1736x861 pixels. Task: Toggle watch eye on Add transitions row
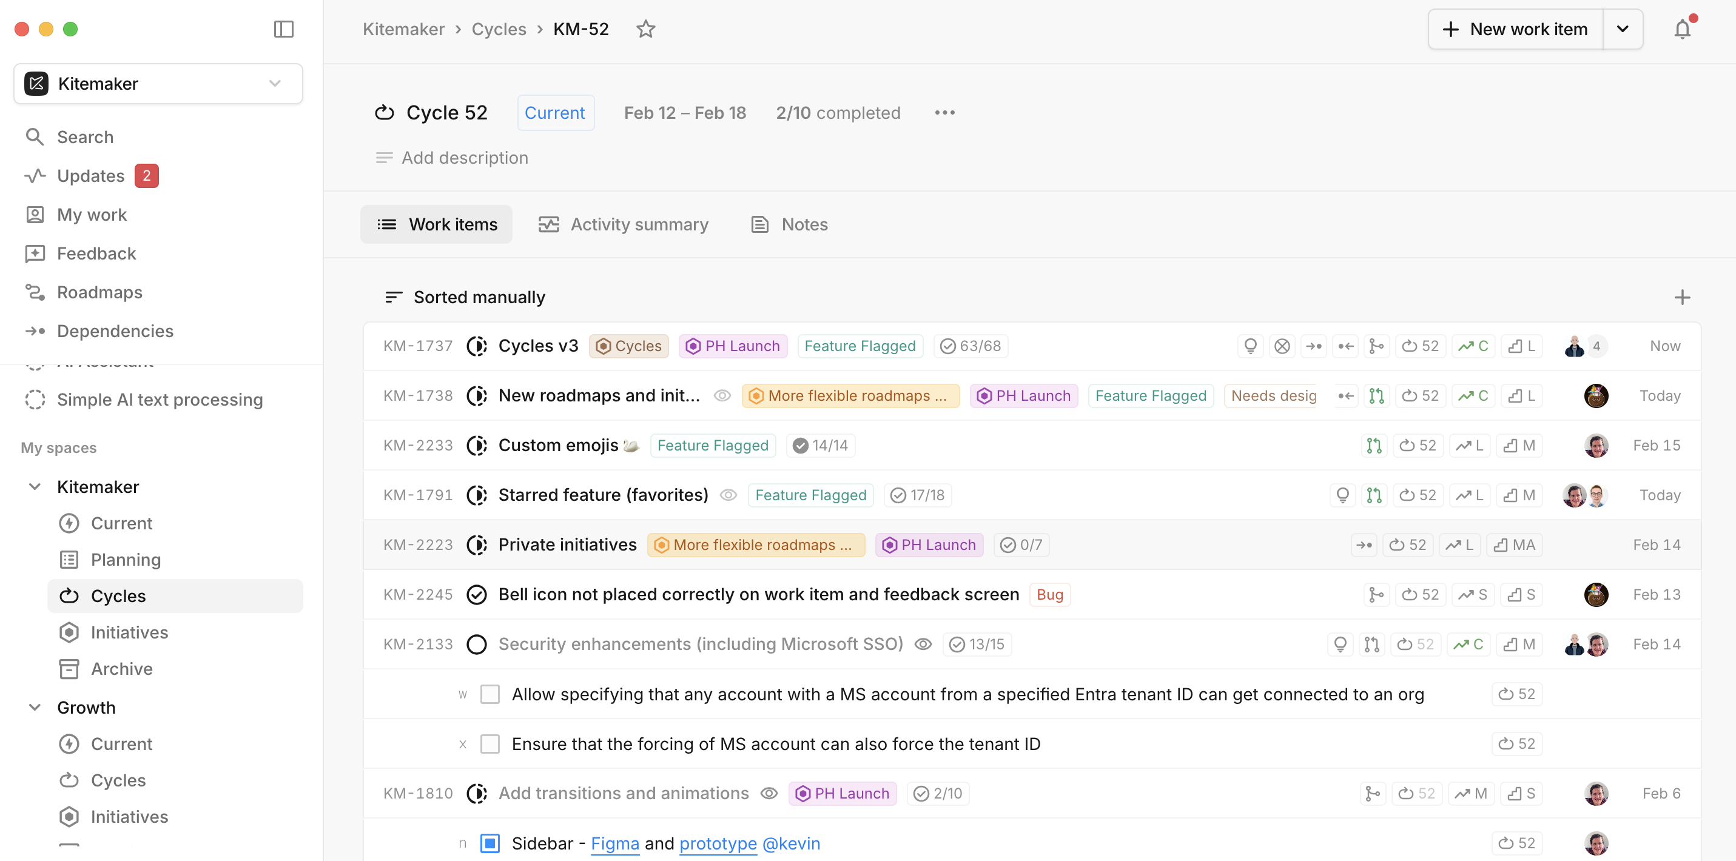[769, 793]
